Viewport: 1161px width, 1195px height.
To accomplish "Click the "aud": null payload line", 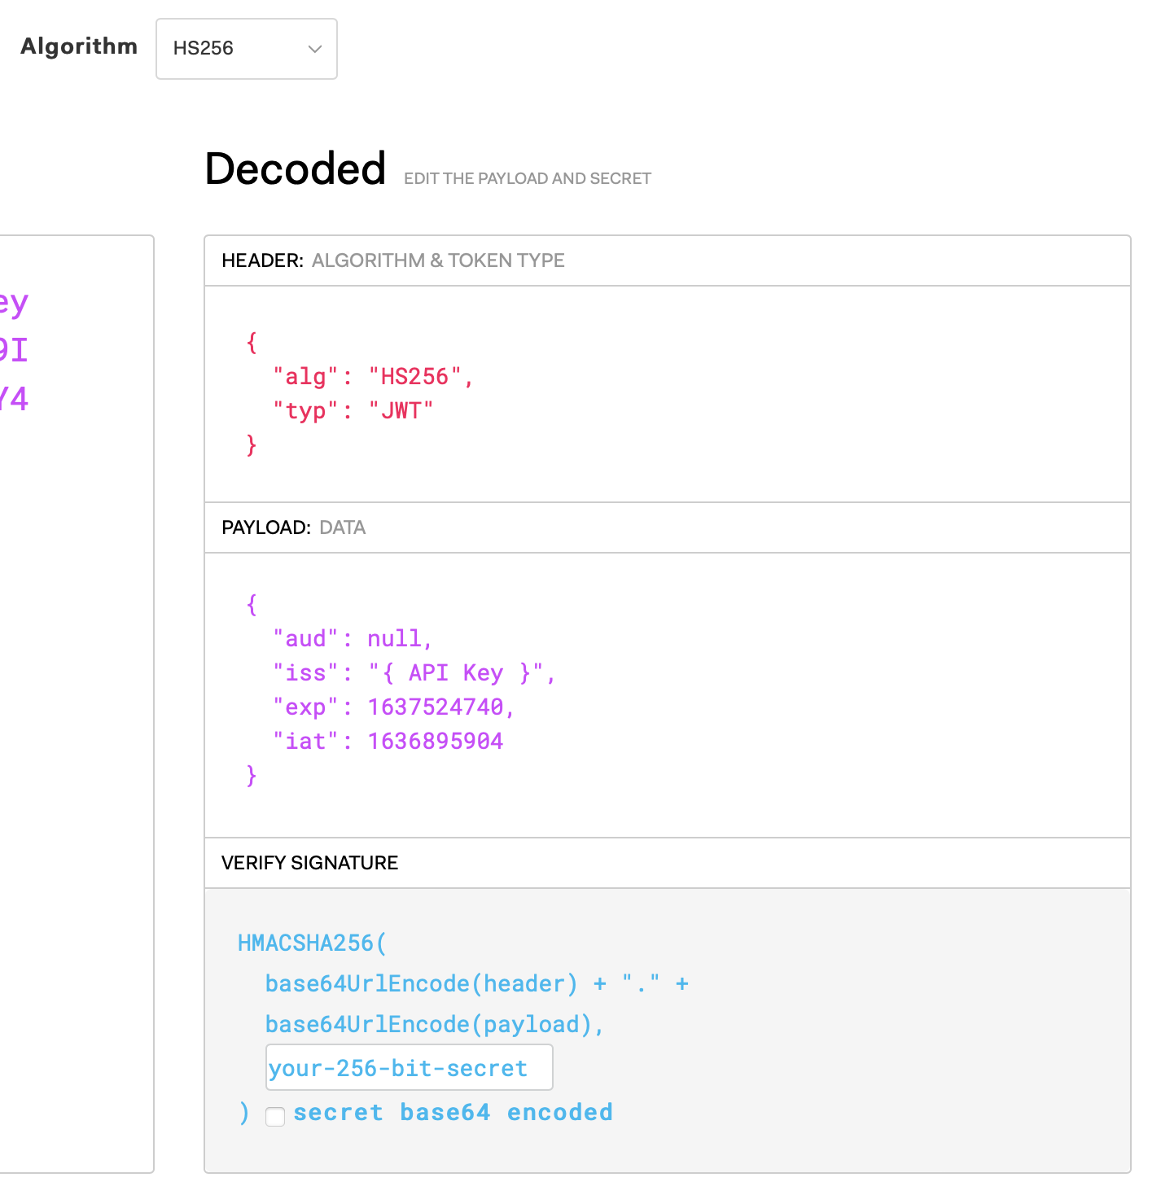I will (x=352, y=639).
